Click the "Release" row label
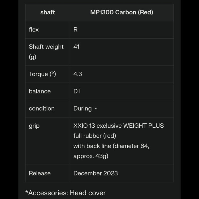This screenshot has height=199, width=199. [x=40, y=173]
